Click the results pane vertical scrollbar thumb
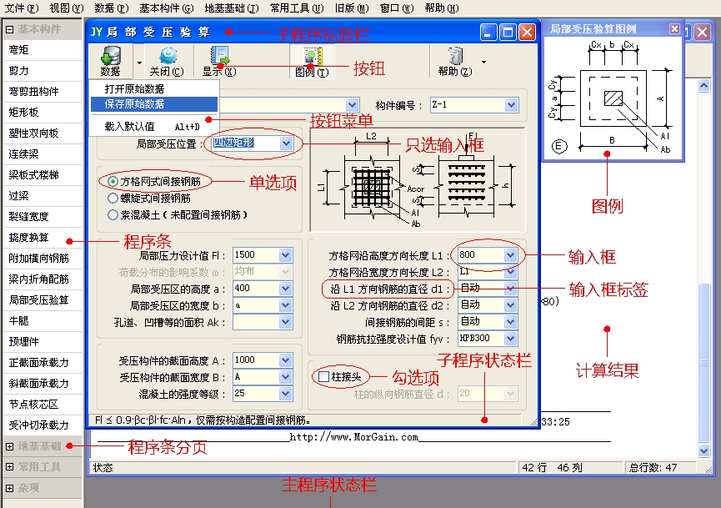The height and width of the screenshot is (508, 721). coord(703,363)
